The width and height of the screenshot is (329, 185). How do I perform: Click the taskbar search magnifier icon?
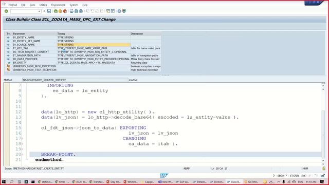point(11,181)
